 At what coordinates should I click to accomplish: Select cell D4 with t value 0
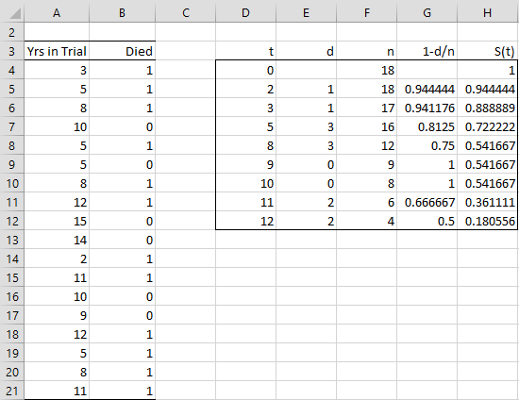245,70
